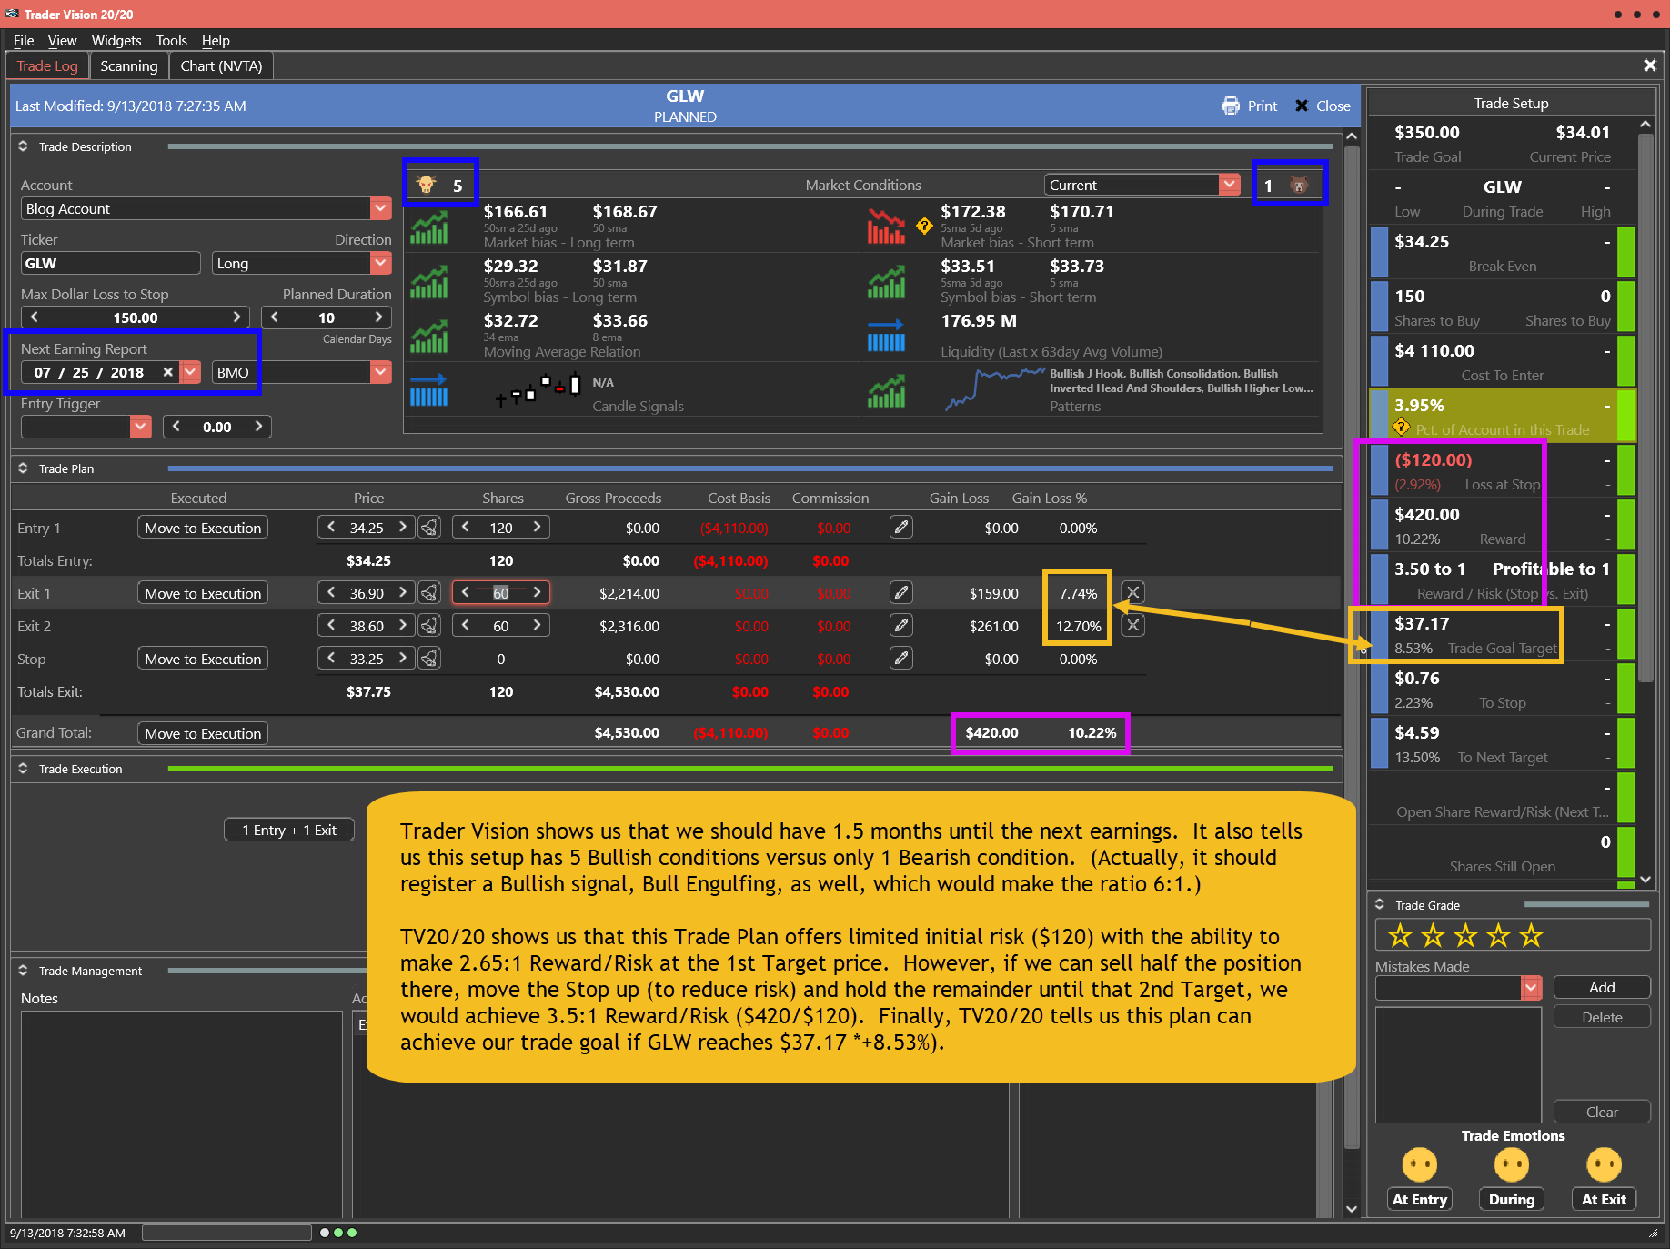Open the Entry Trigger dropdown
This screenshot has width=1670, height=1249.
click(x=140, y=427)
